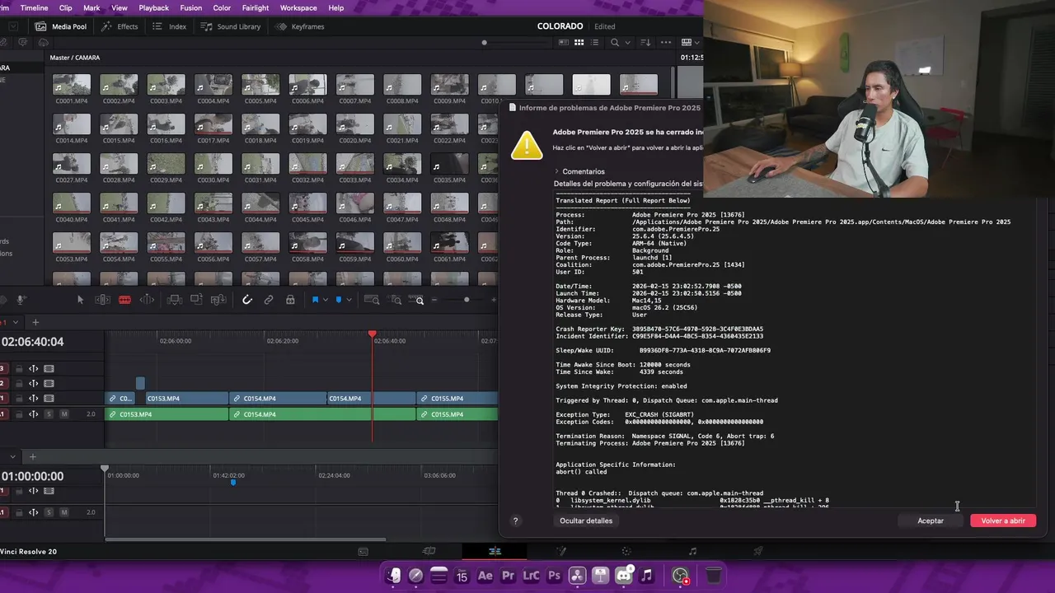Solo audio track A1 with S button
This screenshot has width=1055, height=593.
[49, 414]
